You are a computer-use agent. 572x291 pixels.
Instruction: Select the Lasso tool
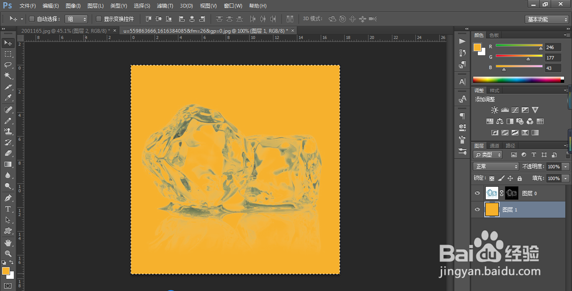8,64
